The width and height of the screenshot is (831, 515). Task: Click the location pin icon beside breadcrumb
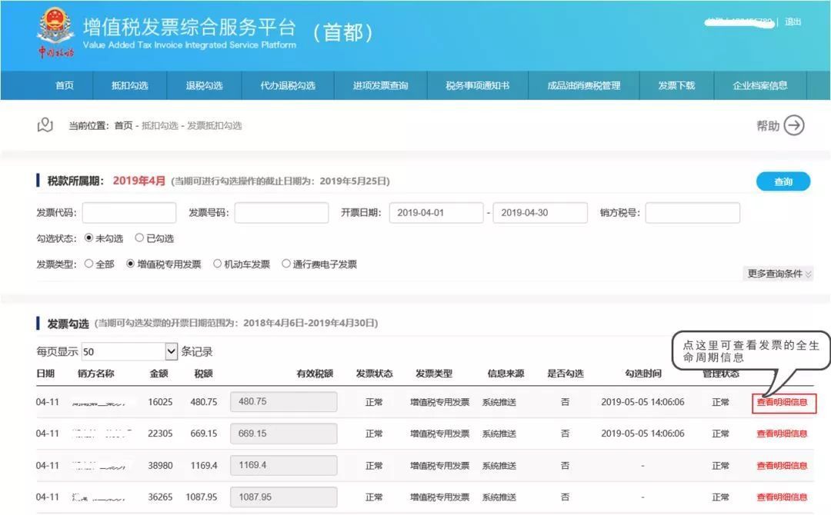pyautogui.click(x=46, y=125)
